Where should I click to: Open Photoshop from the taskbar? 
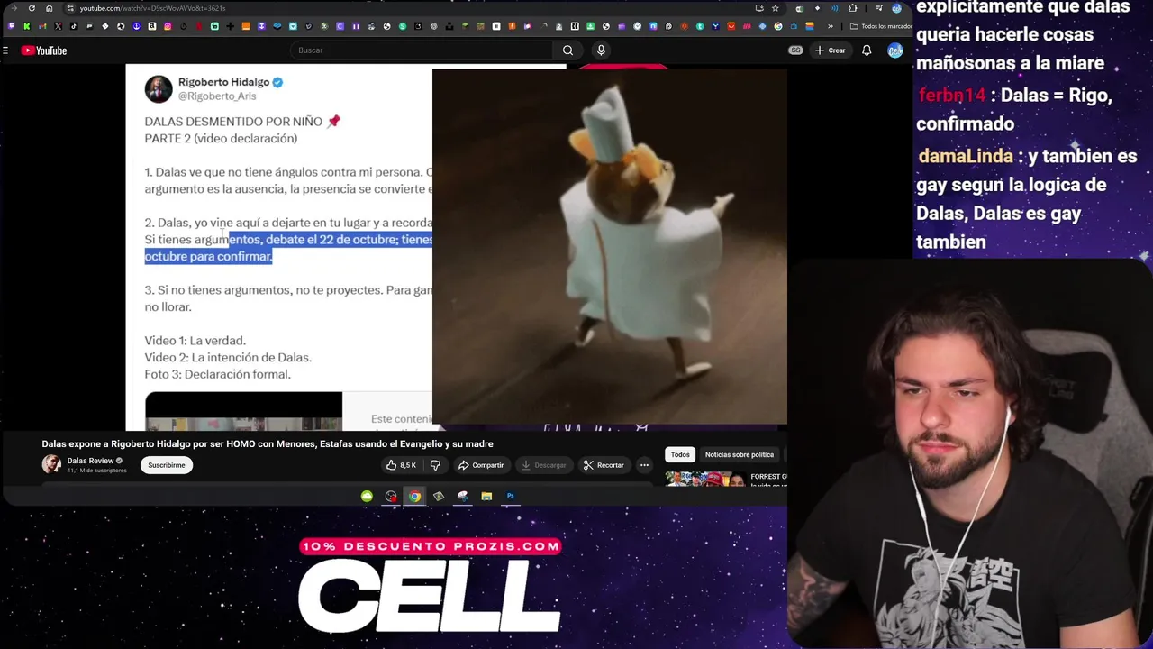tap(511, 496)
